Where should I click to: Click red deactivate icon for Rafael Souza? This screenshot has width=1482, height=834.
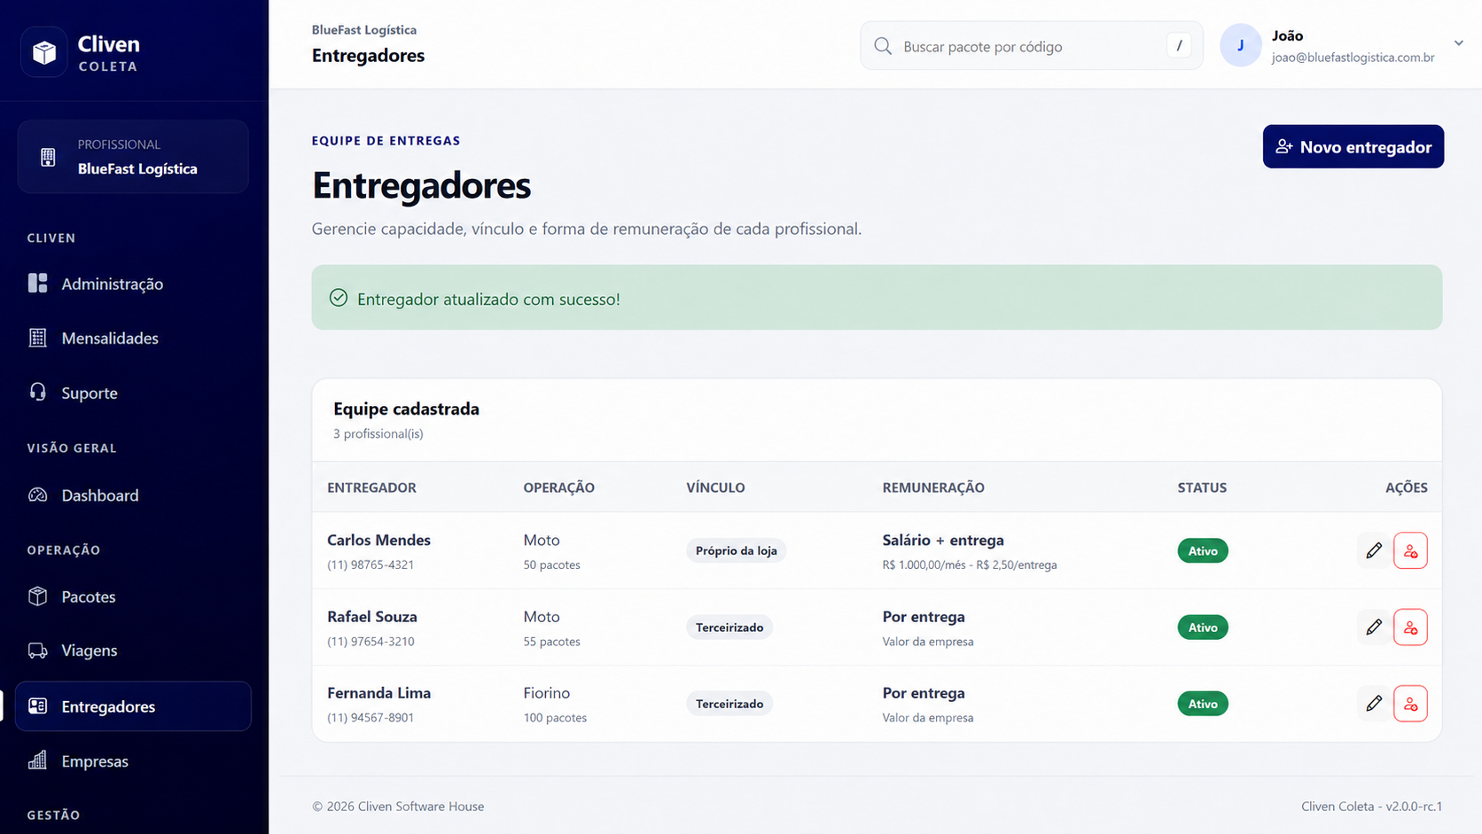(x=1410, y=627)
